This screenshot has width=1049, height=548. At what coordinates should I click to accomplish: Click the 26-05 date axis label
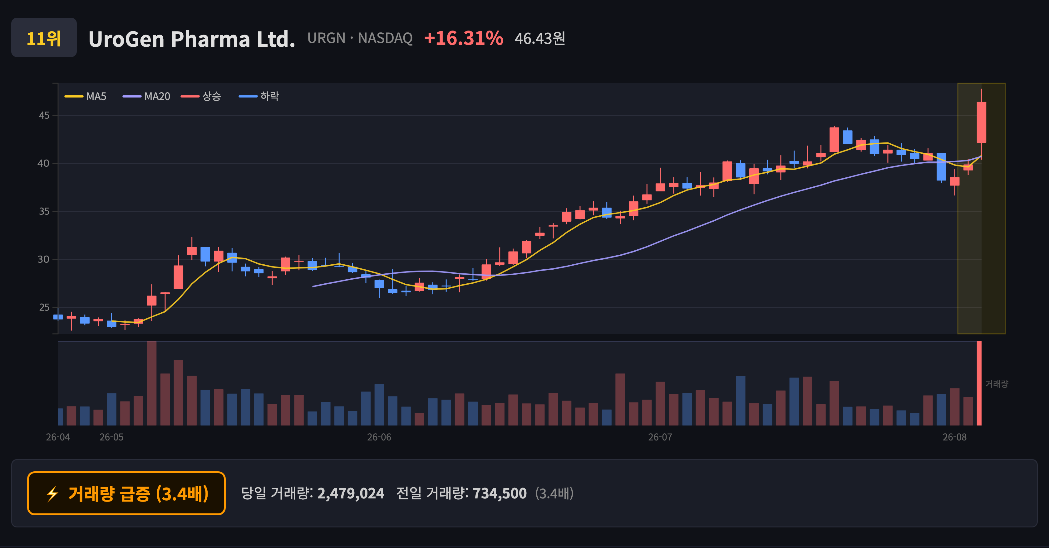click(111, 437)
